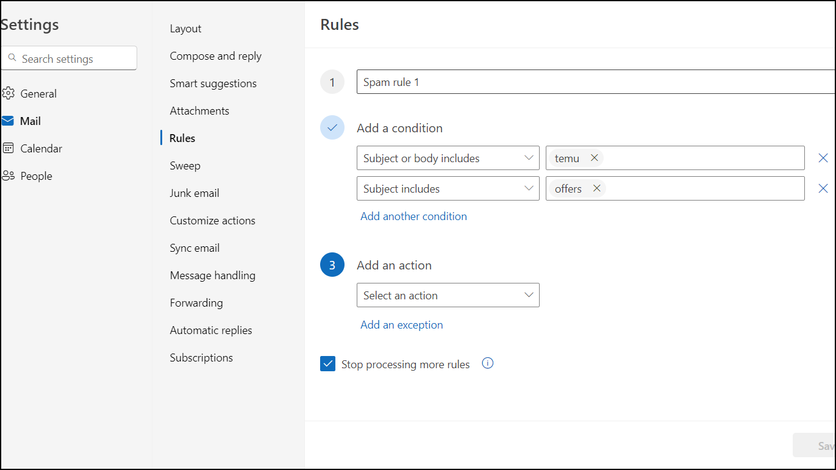Remove the 'temu' keyword chip
Screen dimensions: 836x470
click(x=594, y=158)
